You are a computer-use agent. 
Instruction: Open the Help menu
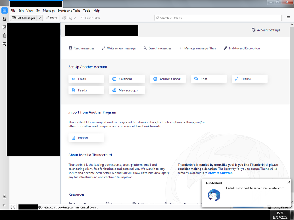97,11
